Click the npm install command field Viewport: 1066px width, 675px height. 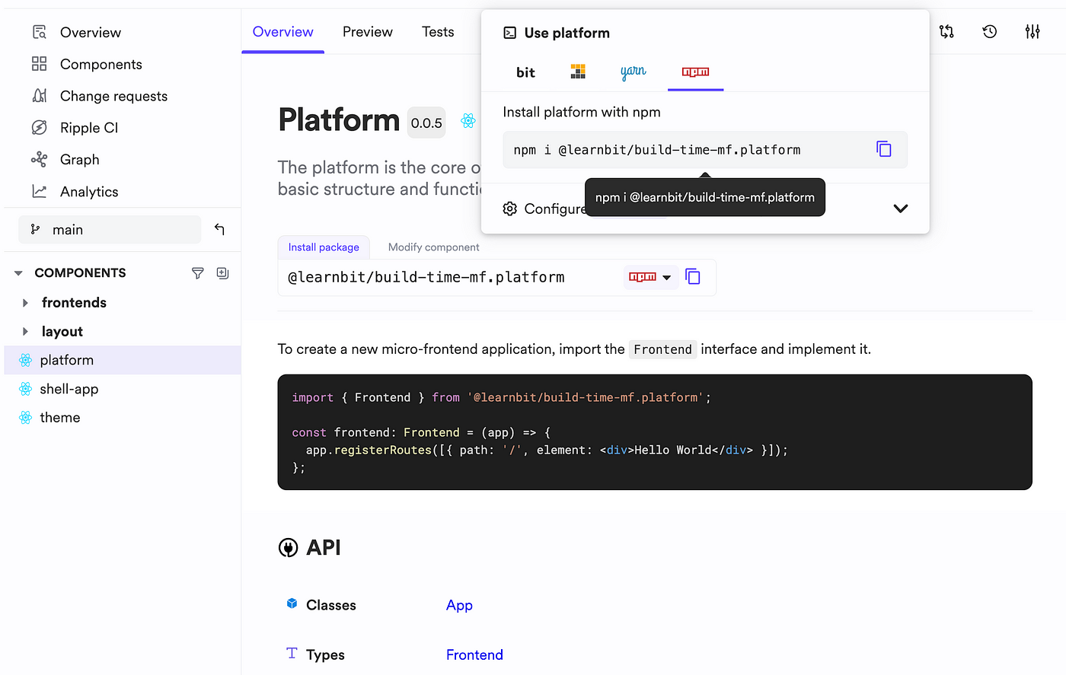(705, 150)
